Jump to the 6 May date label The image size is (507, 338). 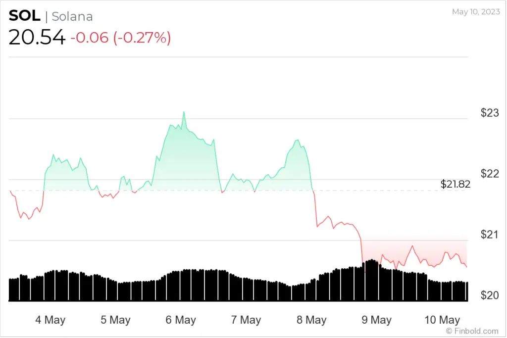point(181,320)
